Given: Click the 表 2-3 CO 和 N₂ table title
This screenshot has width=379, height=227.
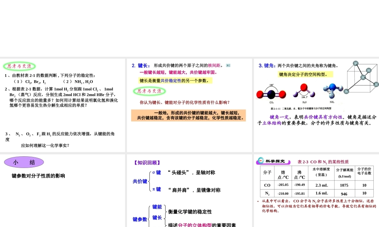Looking at the screenshot, I should coord(323,162).
